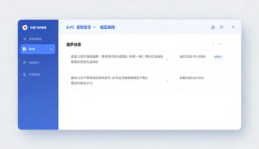
Task: Open the lower-right card without a badge
Action: pos(205,81)
